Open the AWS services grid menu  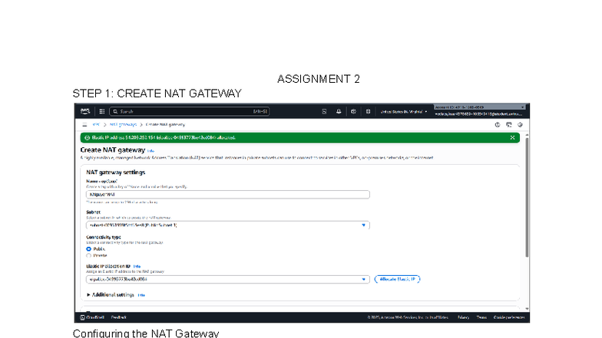[x=101, y=112]
